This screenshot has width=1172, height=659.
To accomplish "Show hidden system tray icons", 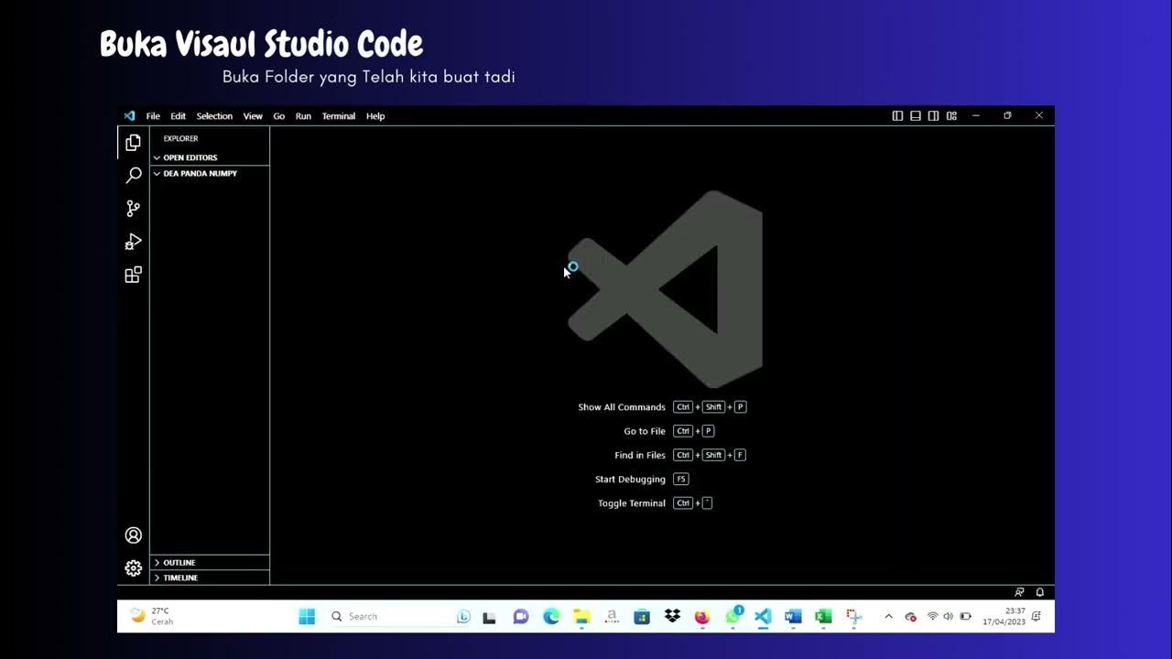I will (888, 617).
